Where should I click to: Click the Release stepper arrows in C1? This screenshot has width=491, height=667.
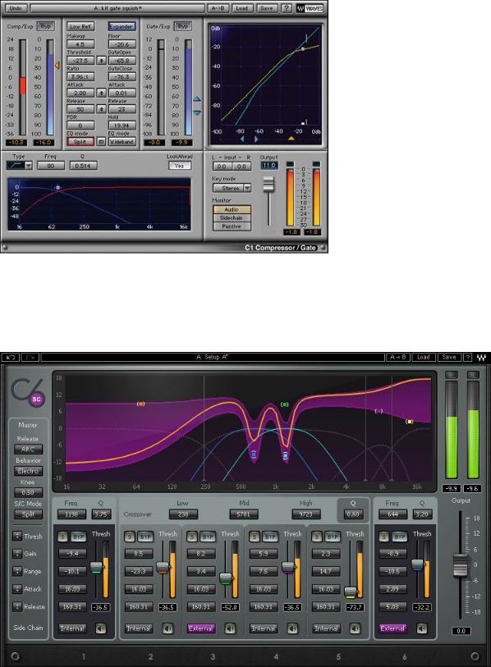click(101, 109)
